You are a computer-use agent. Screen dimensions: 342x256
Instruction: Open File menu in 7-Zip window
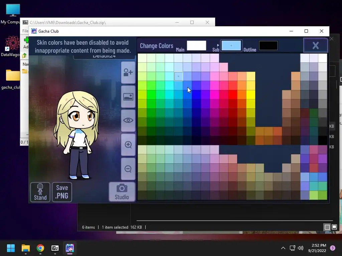[25, 31]
